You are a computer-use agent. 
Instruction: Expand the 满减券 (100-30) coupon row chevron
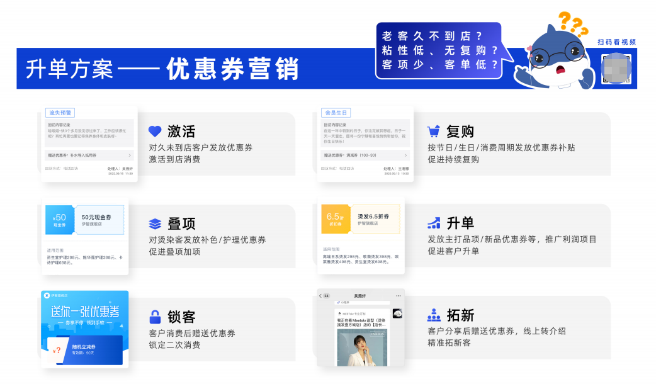406,155
